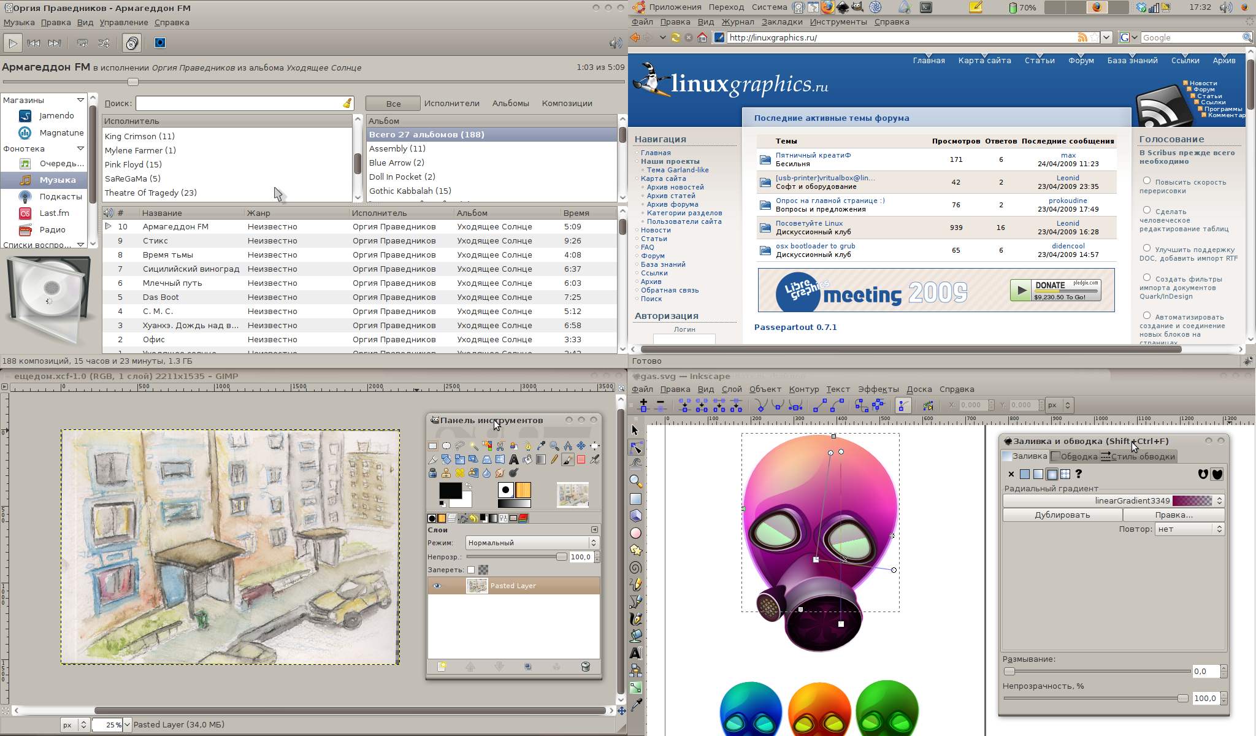Viewport: 1256px width, 736px height.
Task: Toggle Rhythmbox repeat mode
Action: pyautogui.click(x=82, y=43)
